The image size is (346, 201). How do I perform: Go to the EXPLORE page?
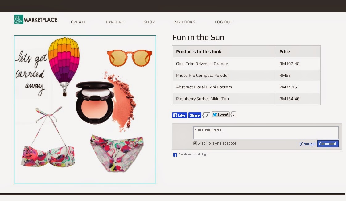115,22
